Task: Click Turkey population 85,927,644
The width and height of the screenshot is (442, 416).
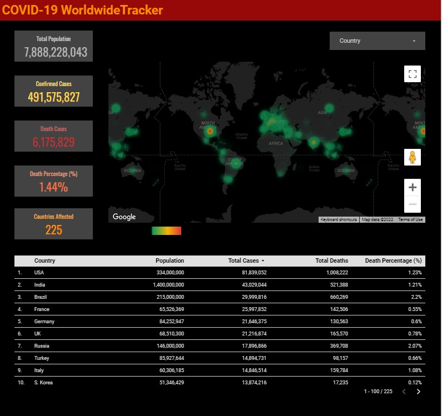Action: [x=171, y=358]
